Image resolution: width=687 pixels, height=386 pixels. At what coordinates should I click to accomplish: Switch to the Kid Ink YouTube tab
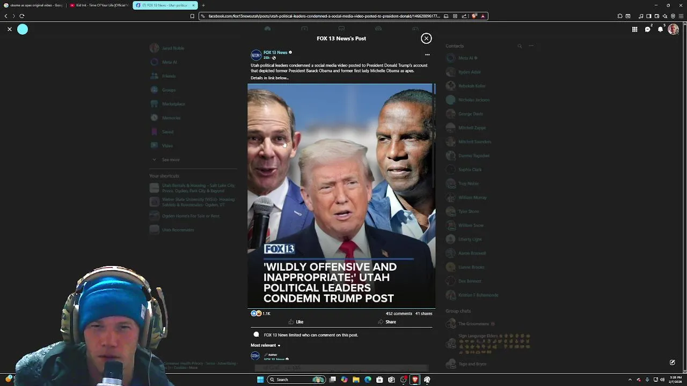click(99, 5)
